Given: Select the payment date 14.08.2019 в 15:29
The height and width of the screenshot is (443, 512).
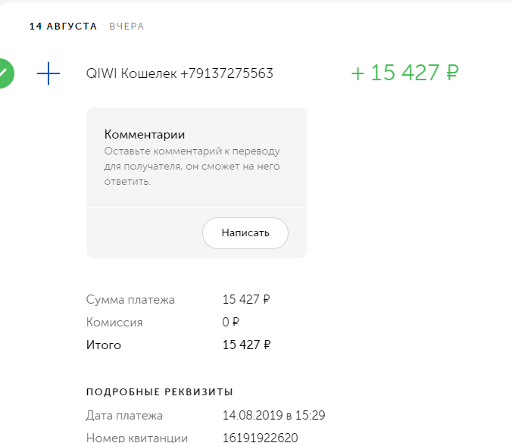Looking at the screenshot, I should coord(274,415).
